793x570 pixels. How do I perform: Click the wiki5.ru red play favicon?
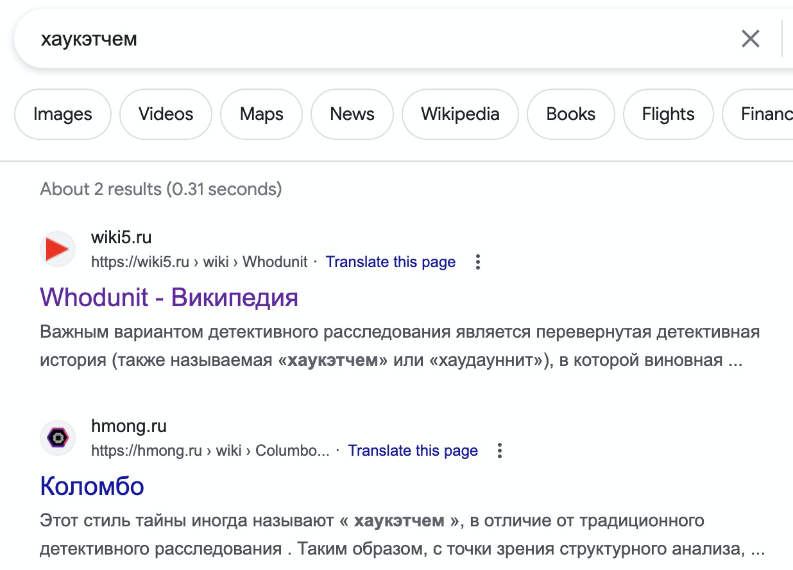(x=58, y=249)
